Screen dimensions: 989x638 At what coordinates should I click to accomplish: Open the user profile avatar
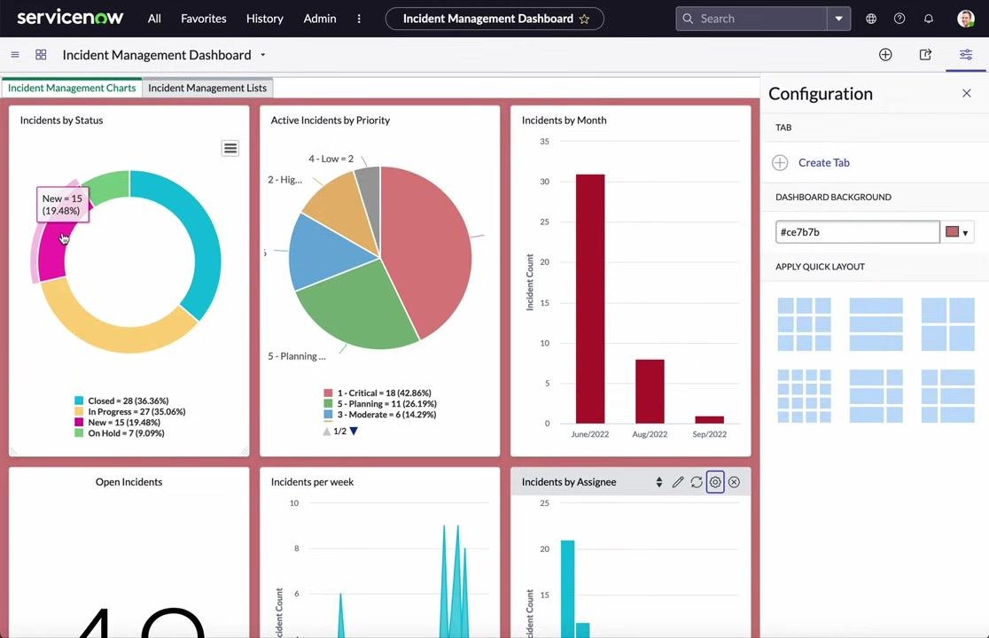[x=966, y=19]
